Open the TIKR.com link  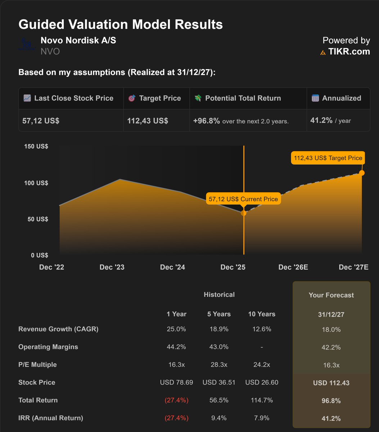pyautogui.click(x=349, y=51)
